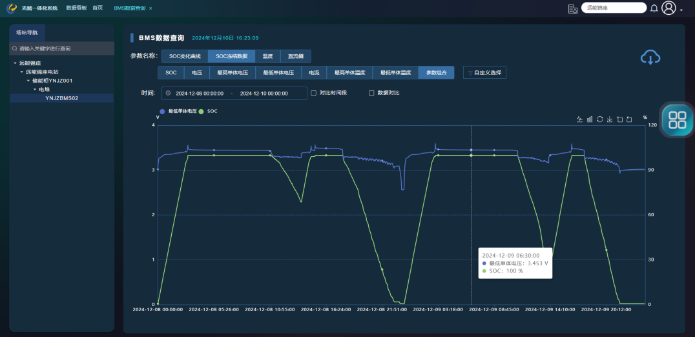Screen dimensions: 695x337
Task: Click the 自定义选择 button
Action: click(484, 73)
